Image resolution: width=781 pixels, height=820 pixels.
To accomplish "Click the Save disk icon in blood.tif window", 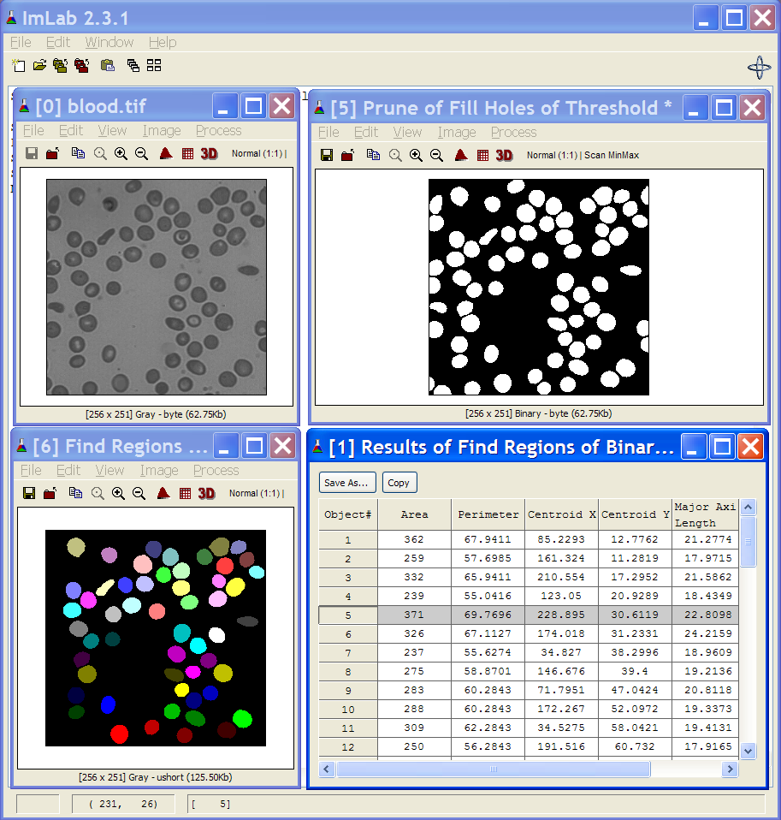I will click(x=32, y=153).
